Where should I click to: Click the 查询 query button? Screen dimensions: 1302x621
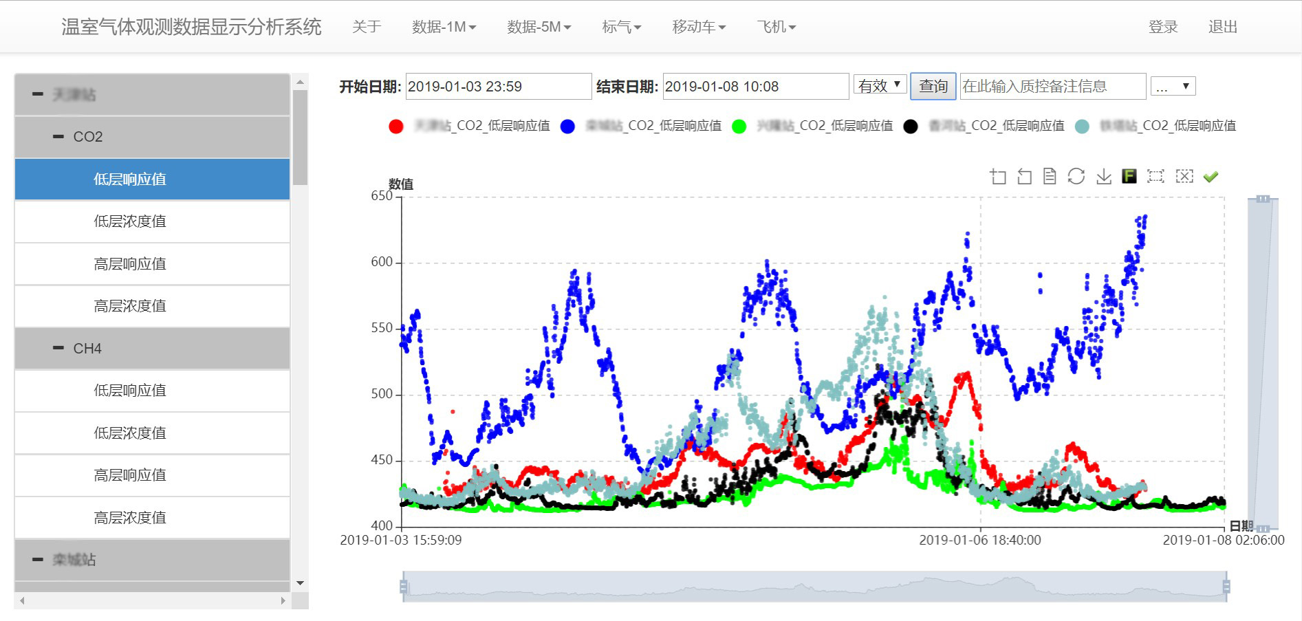[x=933, y=86]
